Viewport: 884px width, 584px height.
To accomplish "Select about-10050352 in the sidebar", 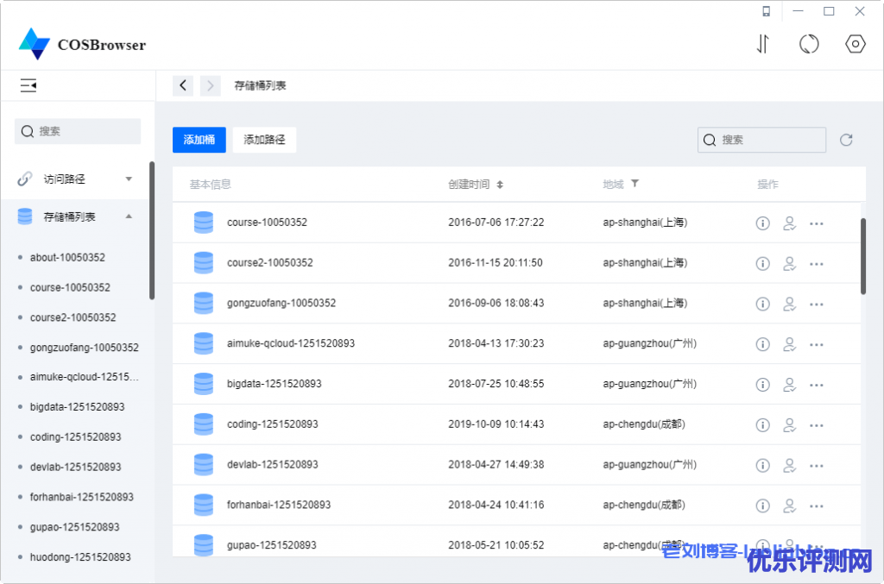I will pos(67,257).
